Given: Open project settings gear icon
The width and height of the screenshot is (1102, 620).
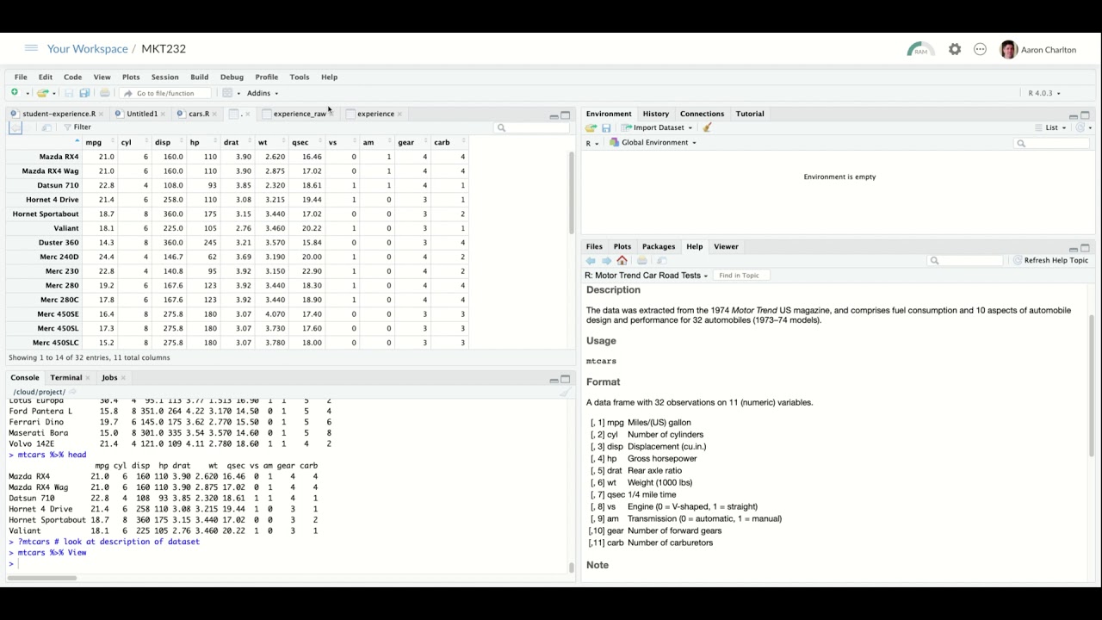Looking at the screenshot, I should coord(955,50).
